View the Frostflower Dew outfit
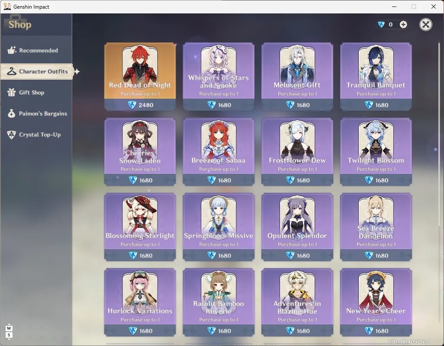 [x=297, y=152]
